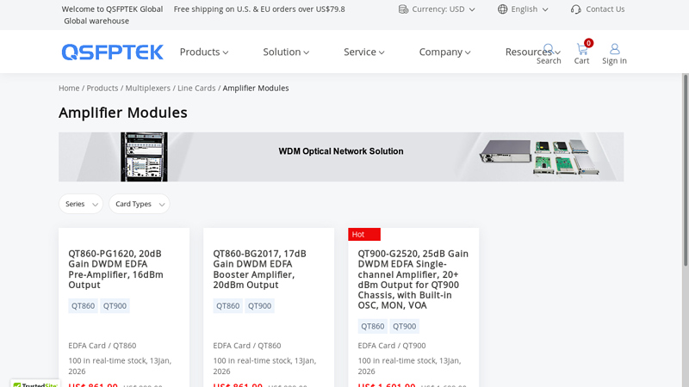Open the Products menu
Screen dimensions: 689x387
click(204, 52)
